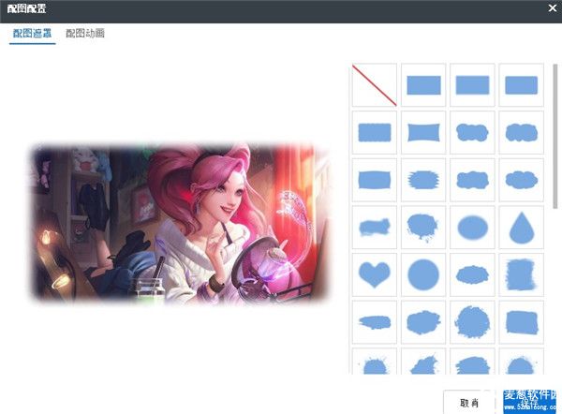Choose the paint splatter mask with scattered droplets
562x414 pixels.
tap(374, 362)
